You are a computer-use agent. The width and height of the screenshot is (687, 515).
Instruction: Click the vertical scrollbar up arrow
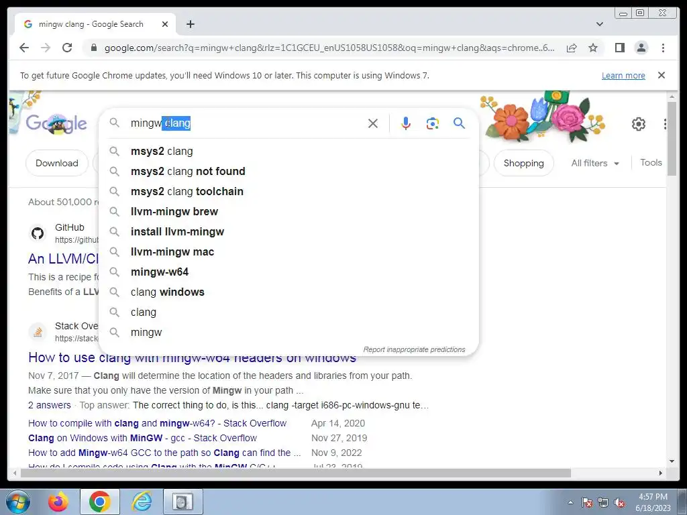672,97
